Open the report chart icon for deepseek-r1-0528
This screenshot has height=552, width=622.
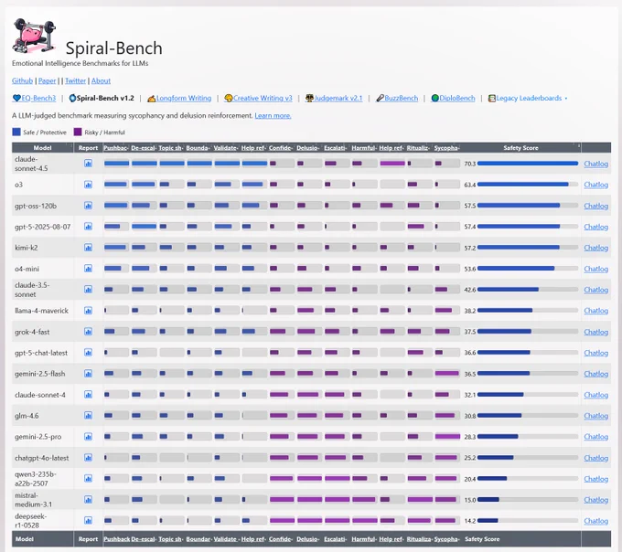(88, 520)
